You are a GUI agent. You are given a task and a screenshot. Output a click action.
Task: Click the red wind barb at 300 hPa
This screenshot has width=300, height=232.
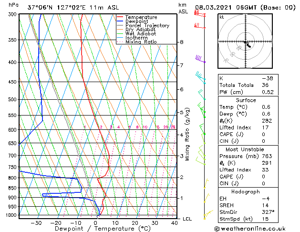coord(200,14)
